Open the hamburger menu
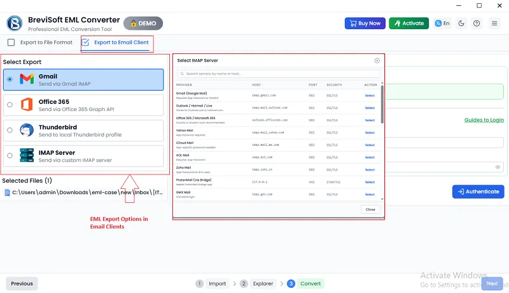Image resolution: width=509 pixels, height=293 pixels. coord(494,23)
